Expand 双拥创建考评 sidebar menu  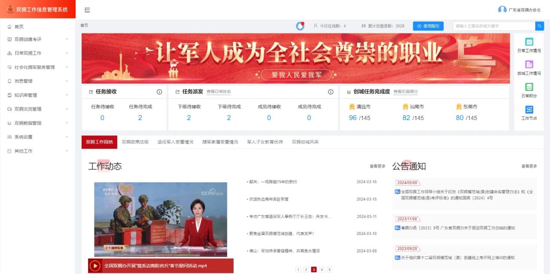click(x=38, y=39)
